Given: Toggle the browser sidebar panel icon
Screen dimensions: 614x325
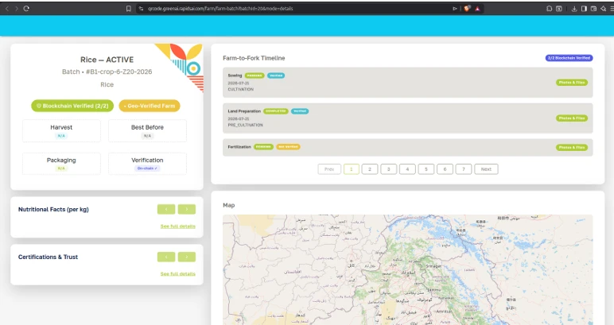Looking at the screenshot, I should 584,8.
